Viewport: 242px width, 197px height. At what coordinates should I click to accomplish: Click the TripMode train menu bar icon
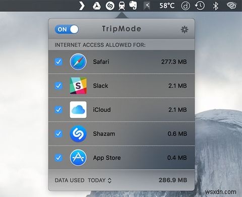[x=122, y=6]
